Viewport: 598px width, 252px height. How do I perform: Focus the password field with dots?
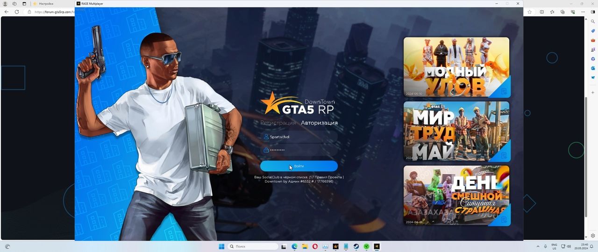pos(299,150)
